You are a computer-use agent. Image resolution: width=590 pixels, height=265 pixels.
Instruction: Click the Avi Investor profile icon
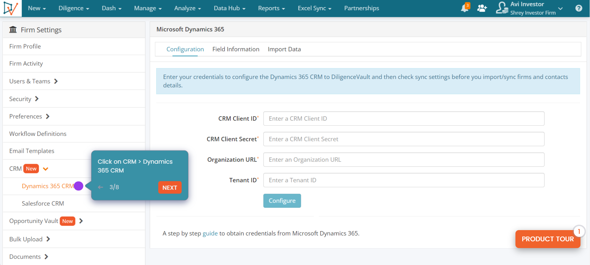click(502, 8)
